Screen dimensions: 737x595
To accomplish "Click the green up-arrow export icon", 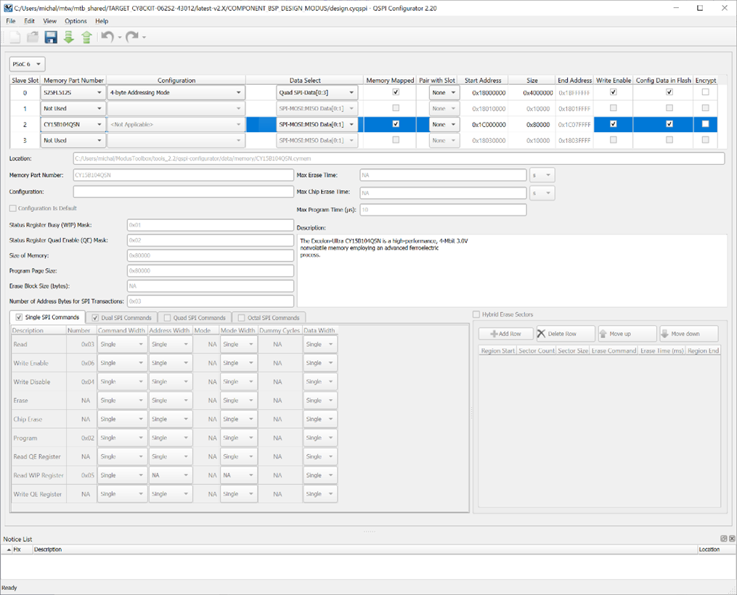I will tap(86, 37).
